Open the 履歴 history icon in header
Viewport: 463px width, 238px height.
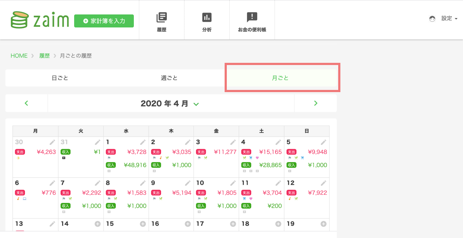[162, 17]
